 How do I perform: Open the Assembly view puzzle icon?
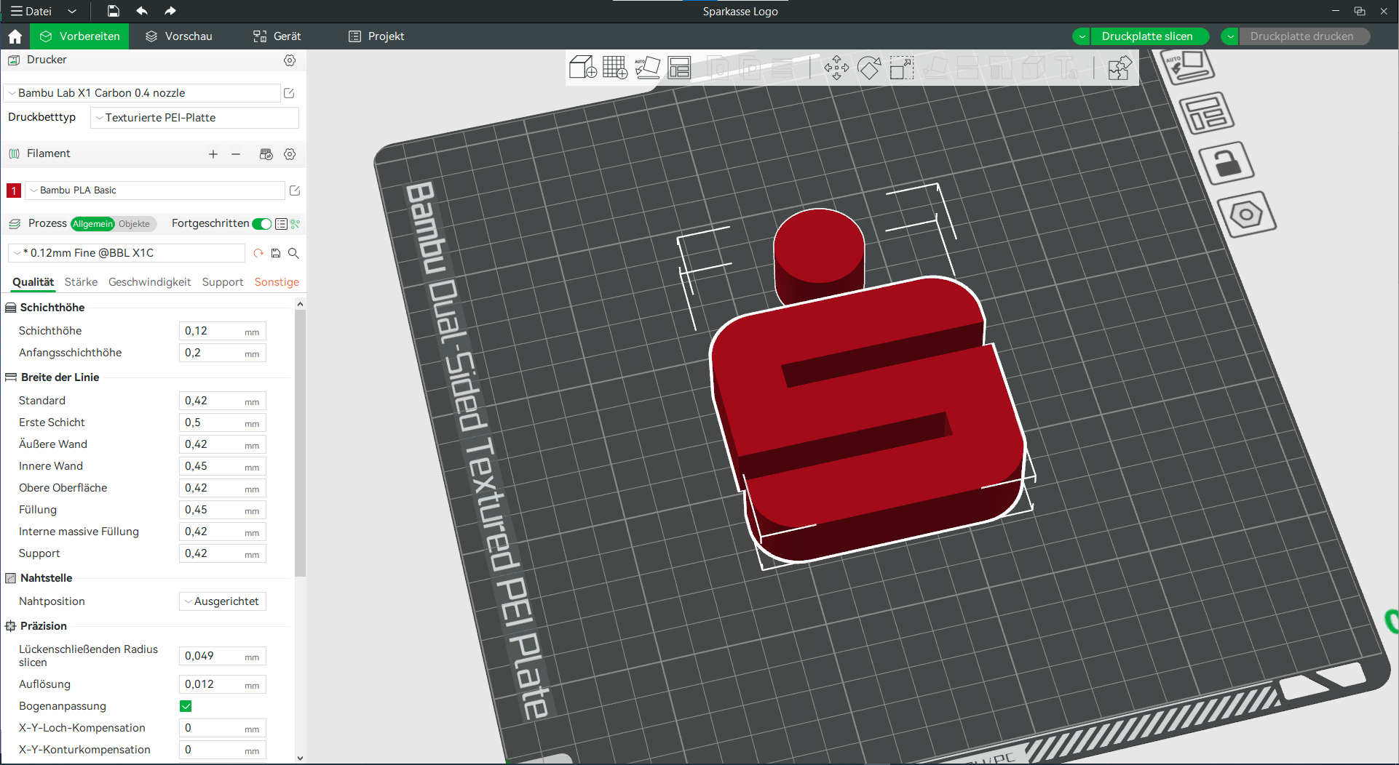(x=1119, y=68)
